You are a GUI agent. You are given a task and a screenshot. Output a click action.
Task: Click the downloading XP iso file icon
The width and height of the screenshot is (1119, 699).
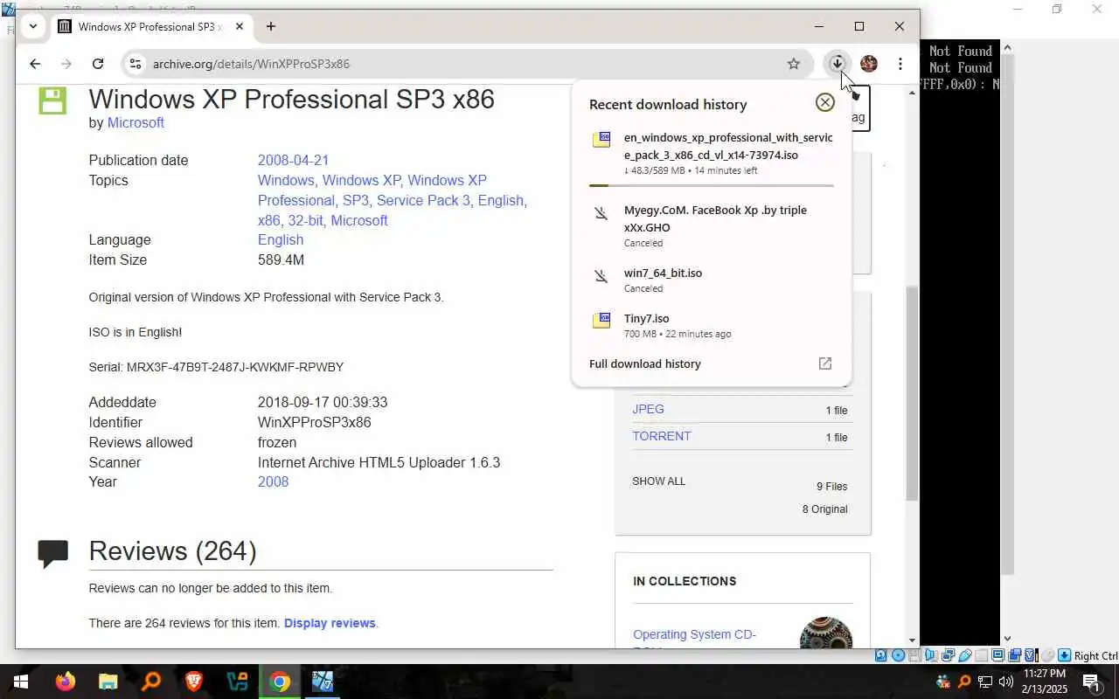coord(601,140)
